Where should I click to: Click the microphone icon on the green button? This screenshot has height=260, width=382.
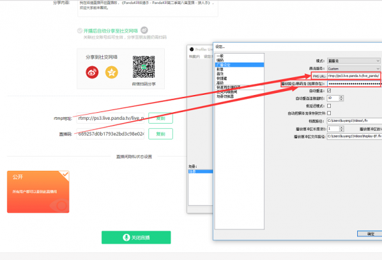point(126,238)
